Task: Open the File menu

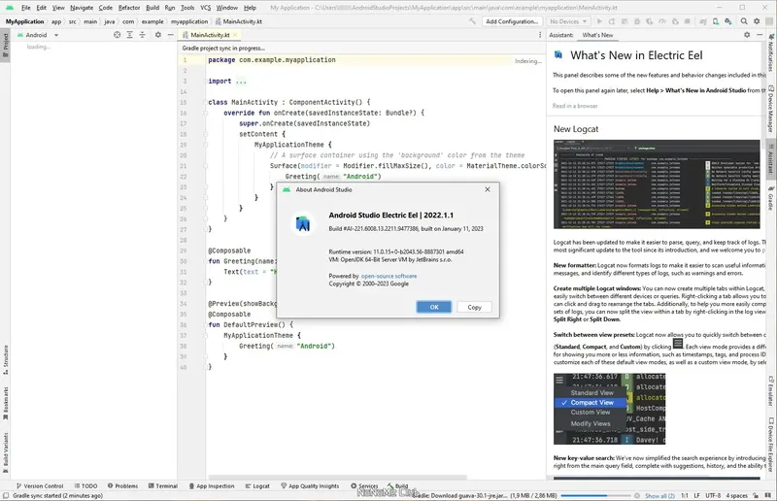Action: coord(26,8)
